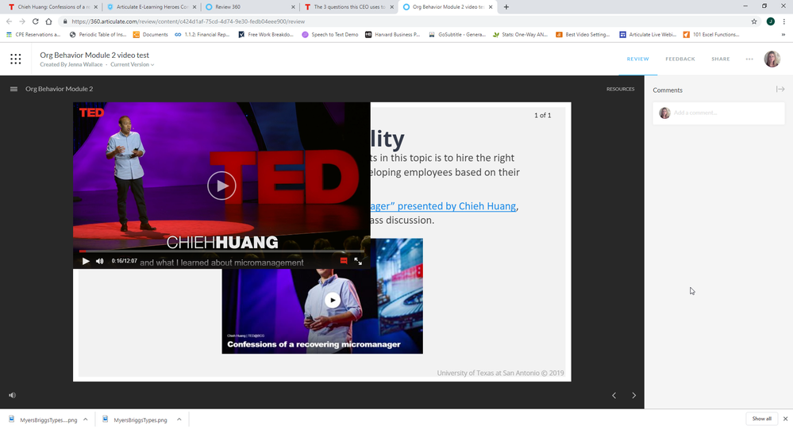Open the user profile avatar
793x429 pixels.
click(772, 59)
